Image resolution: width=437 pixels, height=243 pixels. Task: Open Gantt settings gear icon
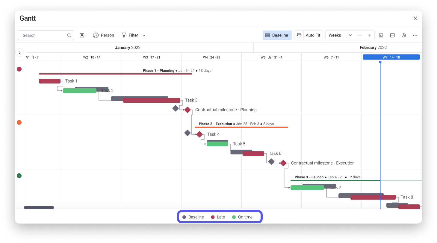point(404,35)
